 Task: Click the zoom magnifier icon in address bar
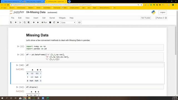click(138, 5)
